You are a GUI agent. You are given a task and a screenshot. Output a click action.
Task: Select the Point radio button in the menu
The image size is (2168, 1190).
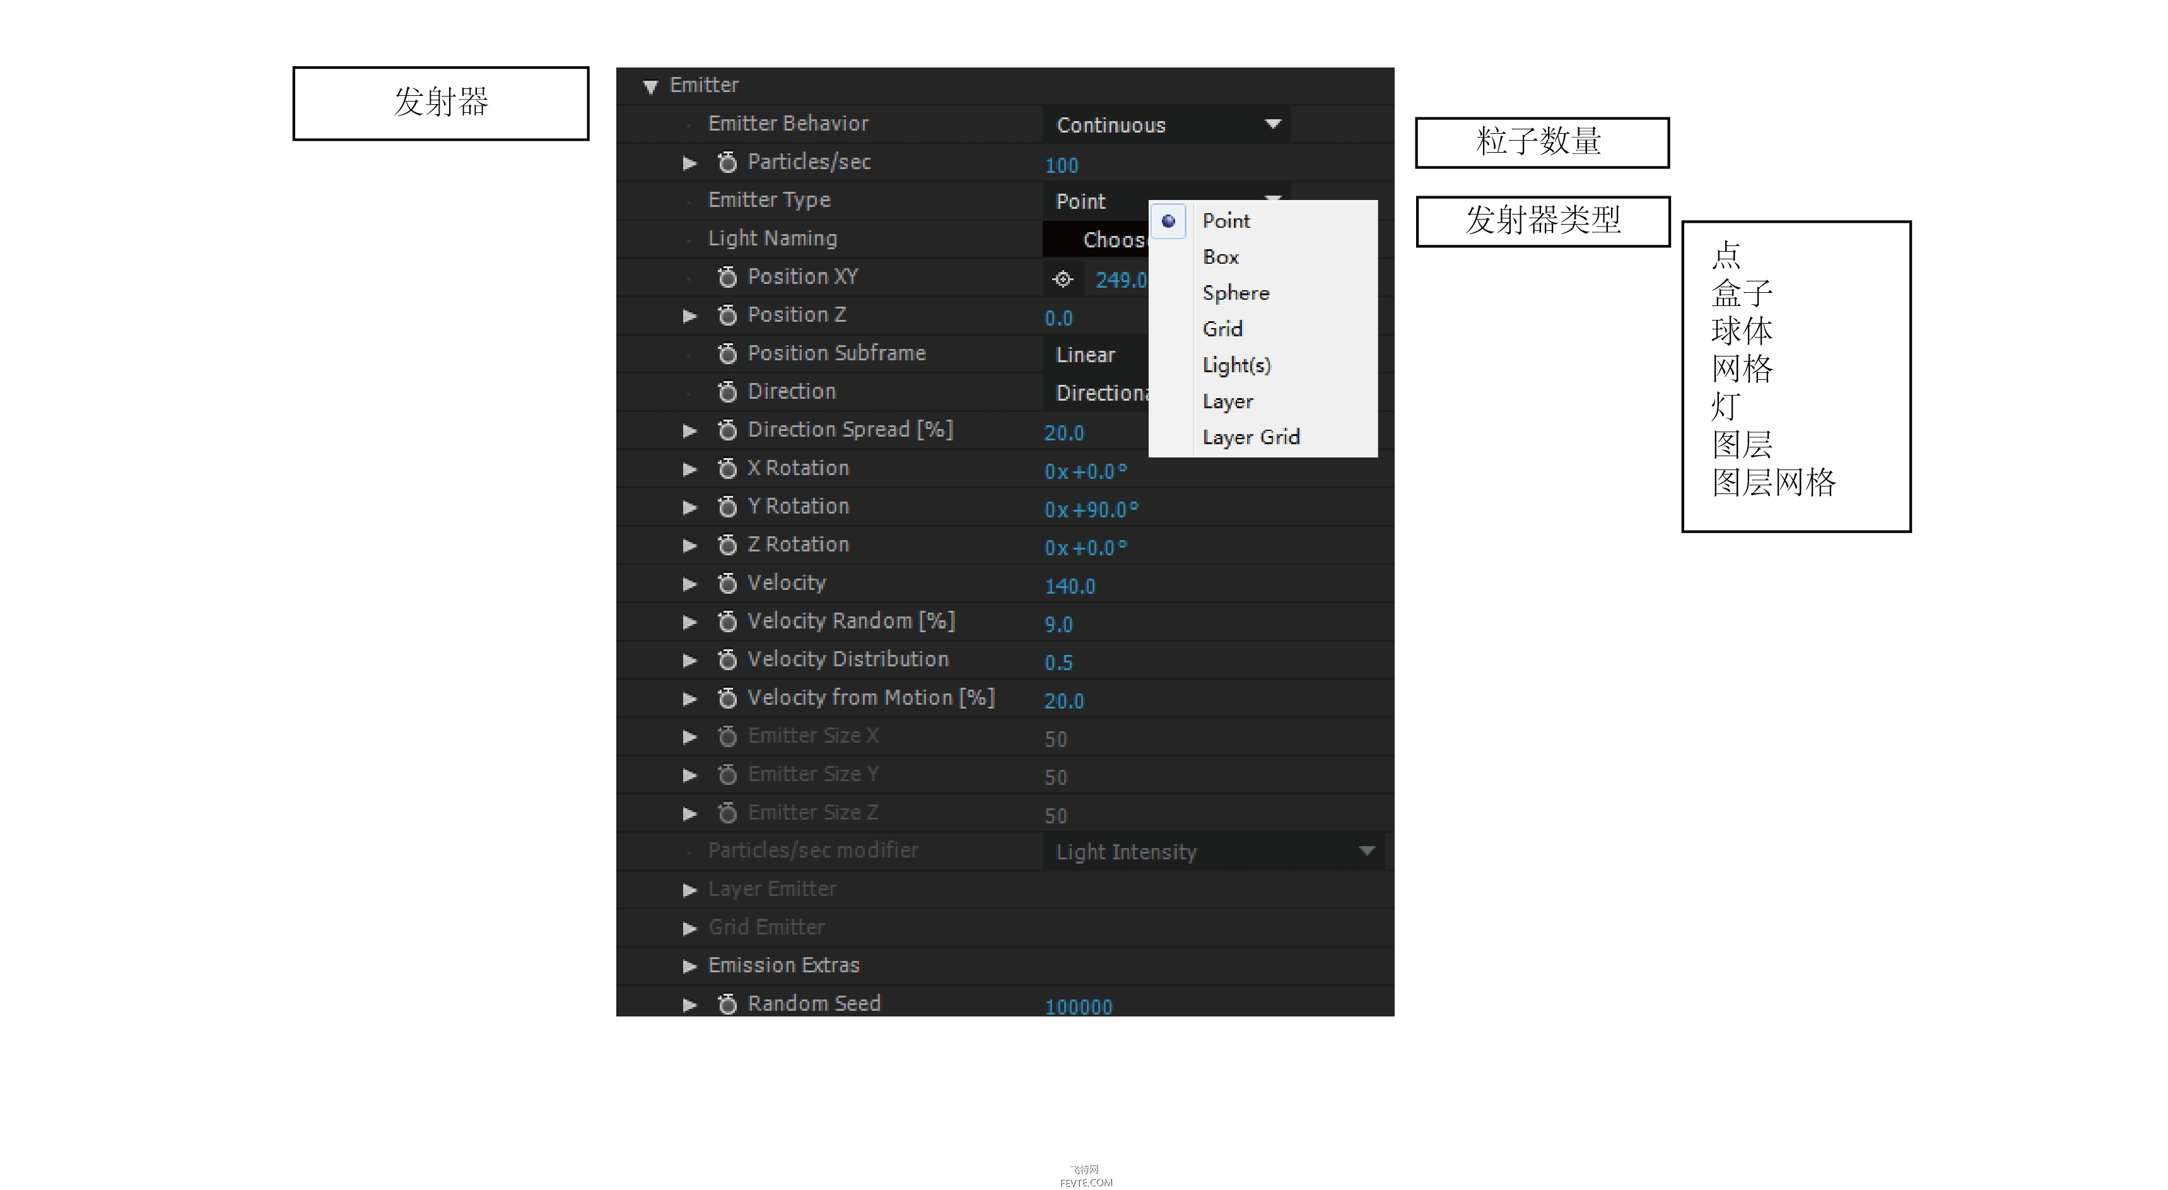point(1168,220)
